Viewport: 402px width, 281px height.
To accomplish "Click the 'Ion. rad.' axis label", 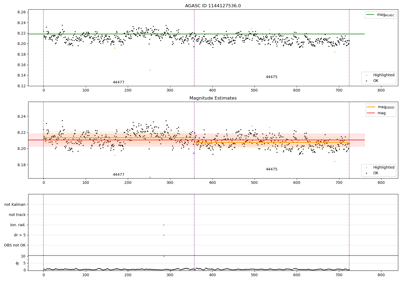I will 18,225.
